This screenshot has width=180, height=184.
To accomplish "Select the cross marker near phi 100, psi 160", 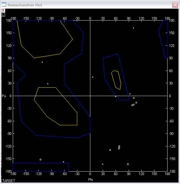I will pos(133,28).
